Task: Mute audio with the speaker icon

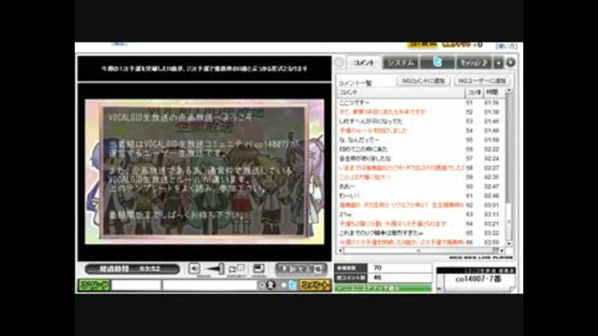Action: [194, 269]
